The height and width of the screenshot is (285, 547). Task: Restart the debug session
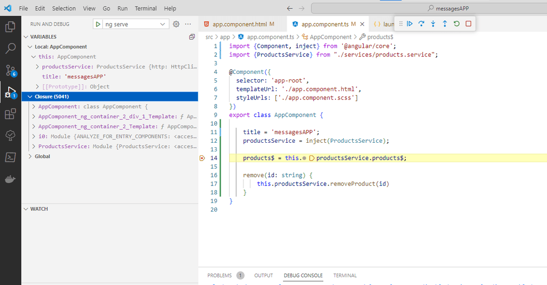[x=457, y=24]
